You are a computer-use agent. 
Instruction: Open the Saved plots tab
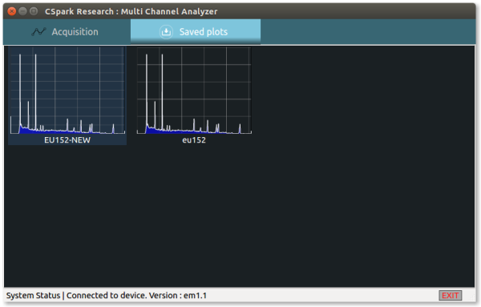pyautogui.click(x=196, y=31)
